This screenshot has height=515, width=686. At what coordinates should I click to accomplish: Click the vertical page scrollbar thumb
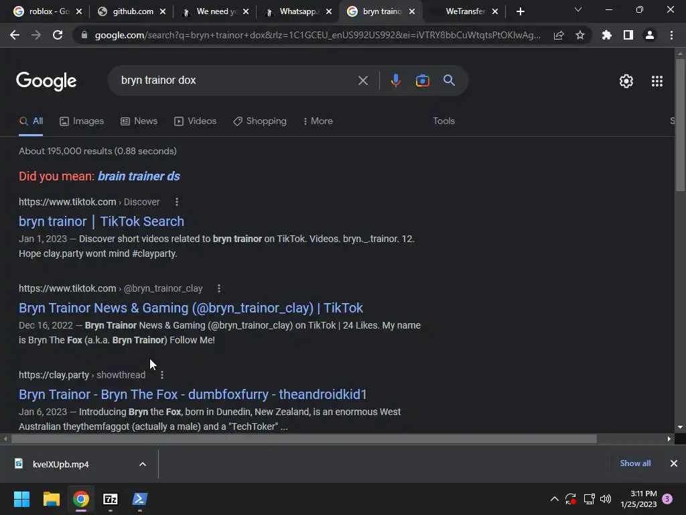(680, 125)
